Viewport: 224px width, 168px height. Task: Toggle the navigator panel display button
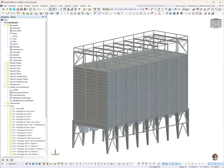tap(50, 9)
